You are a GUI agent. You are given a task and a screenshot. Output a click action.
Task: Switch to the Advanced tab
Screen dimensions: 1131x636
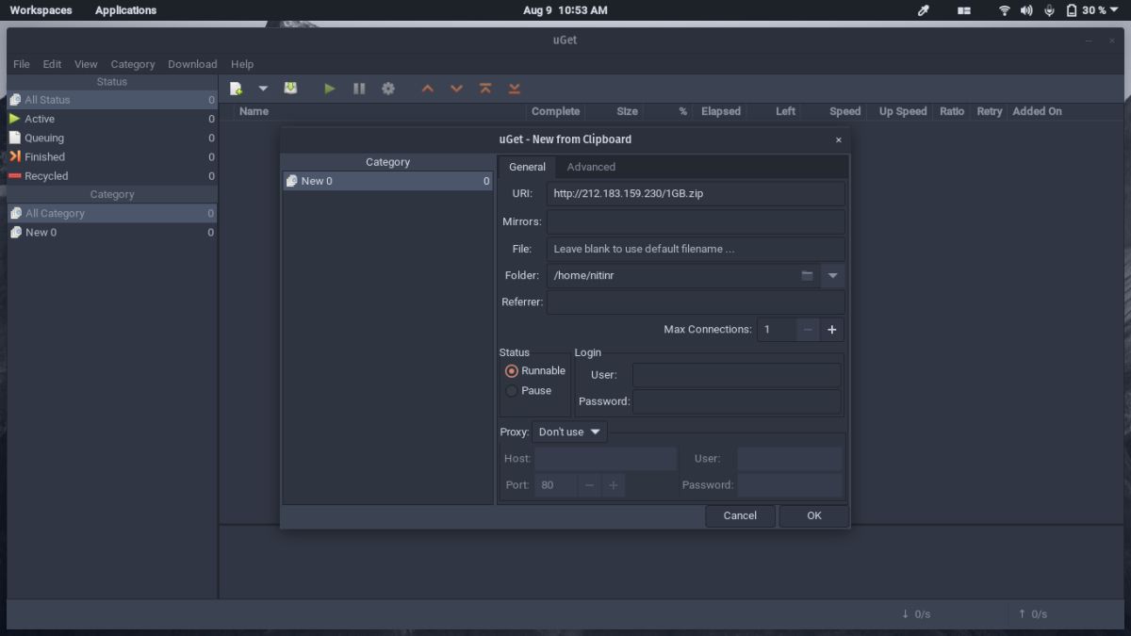(591, 167)
